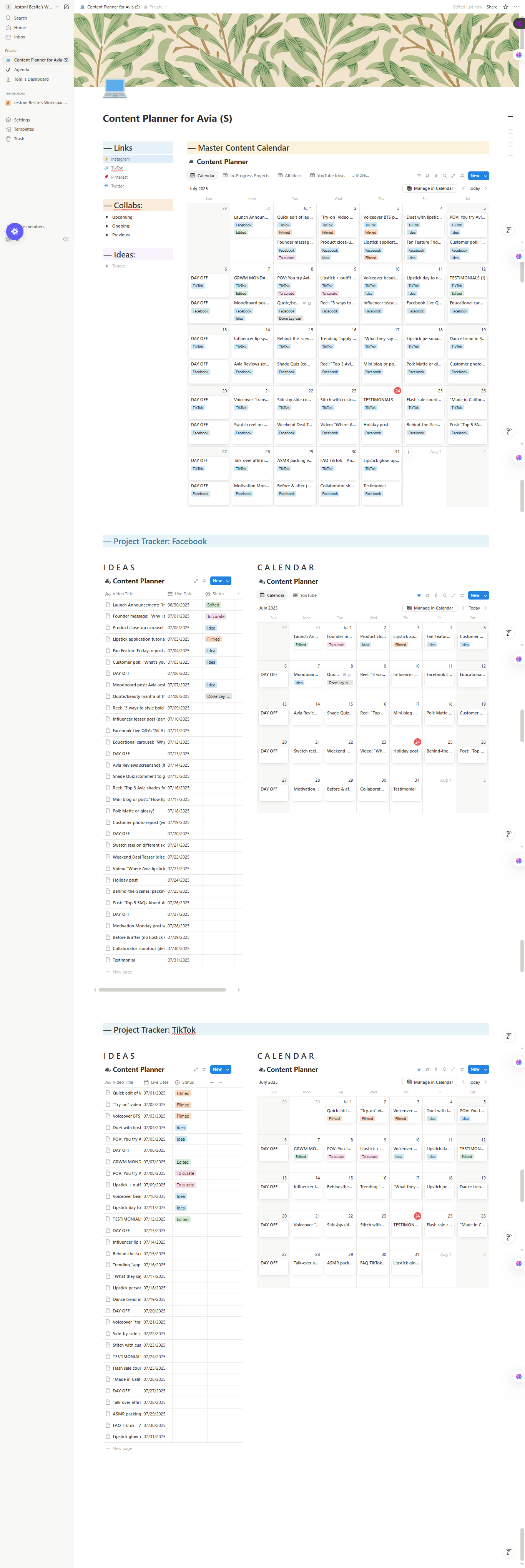The height and width of the screenshot is (1568, 525).
Task: Click the new page compose icon in sidebar
Action: click(x=66, y=7)
